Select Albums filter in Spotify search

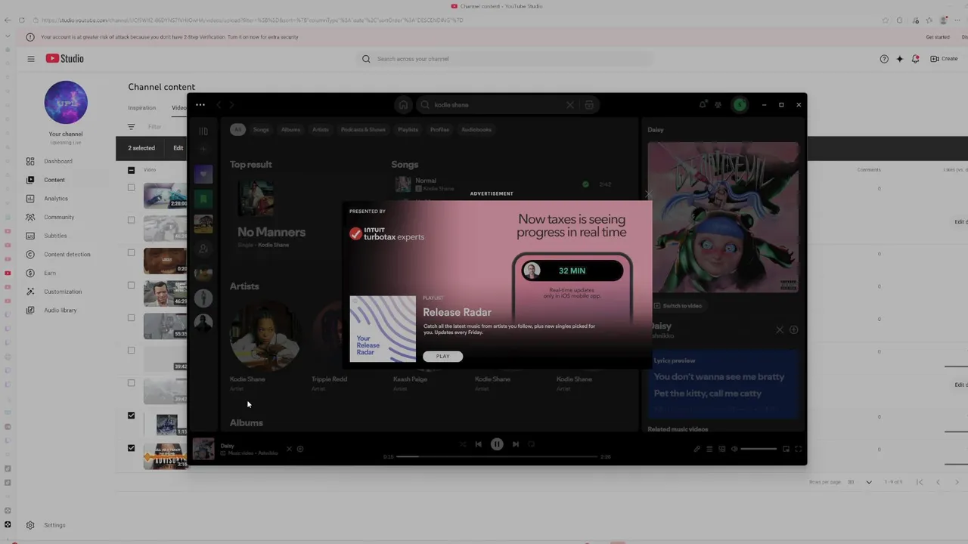290,130
